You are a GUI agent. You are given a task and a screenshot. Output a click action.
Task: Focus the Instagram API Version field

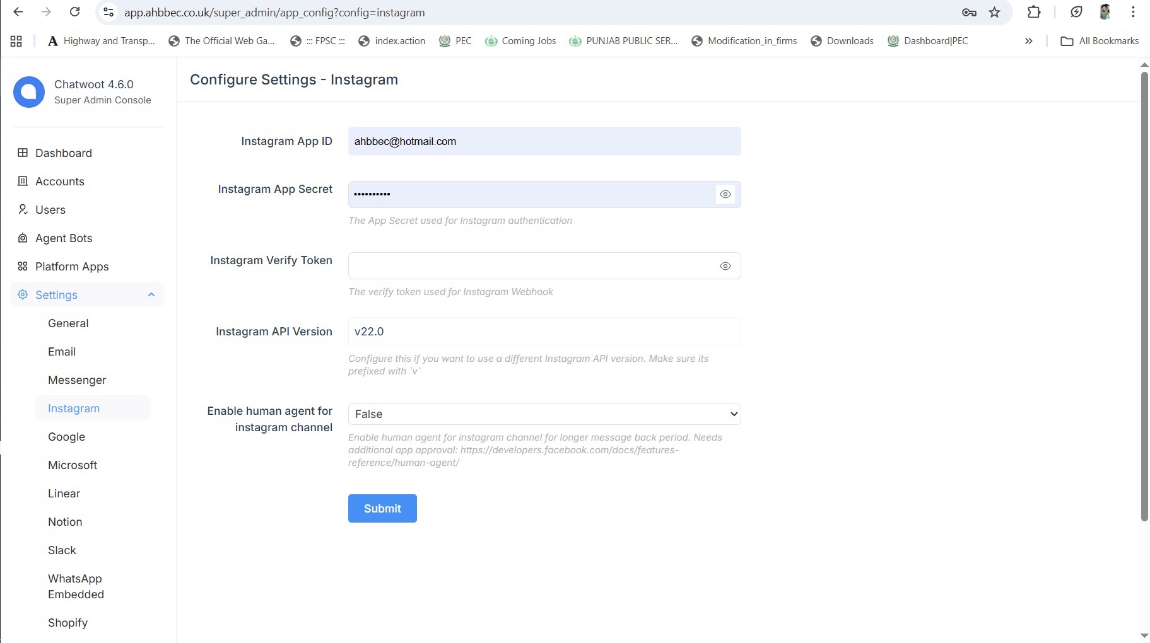(544, 332)
